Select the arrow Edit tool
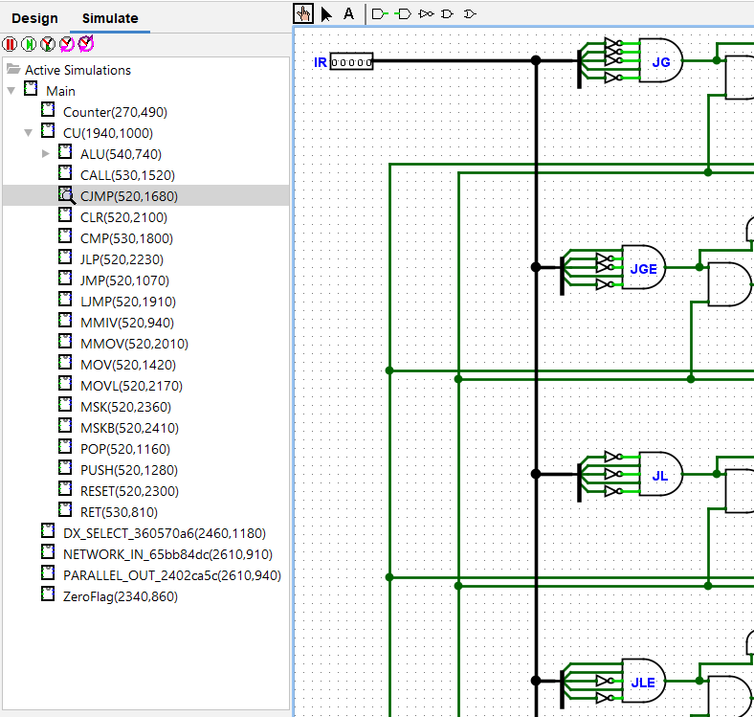754x717 pixels. point(326,13)
